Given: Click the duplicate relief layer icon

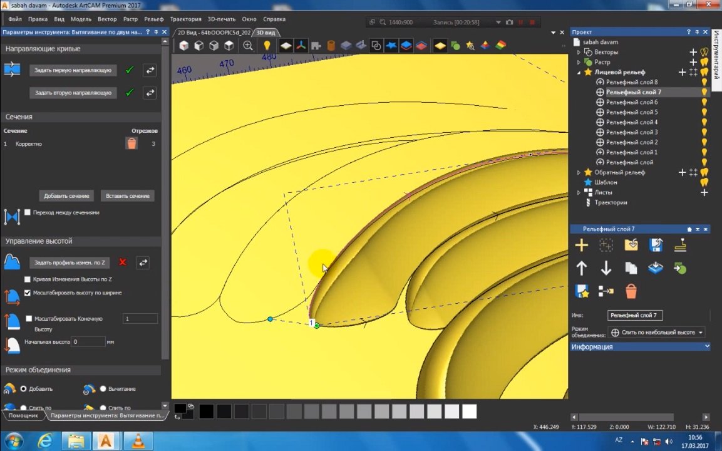Looking at the screenshot, I should pyautogui.click(x=631, y=269).
